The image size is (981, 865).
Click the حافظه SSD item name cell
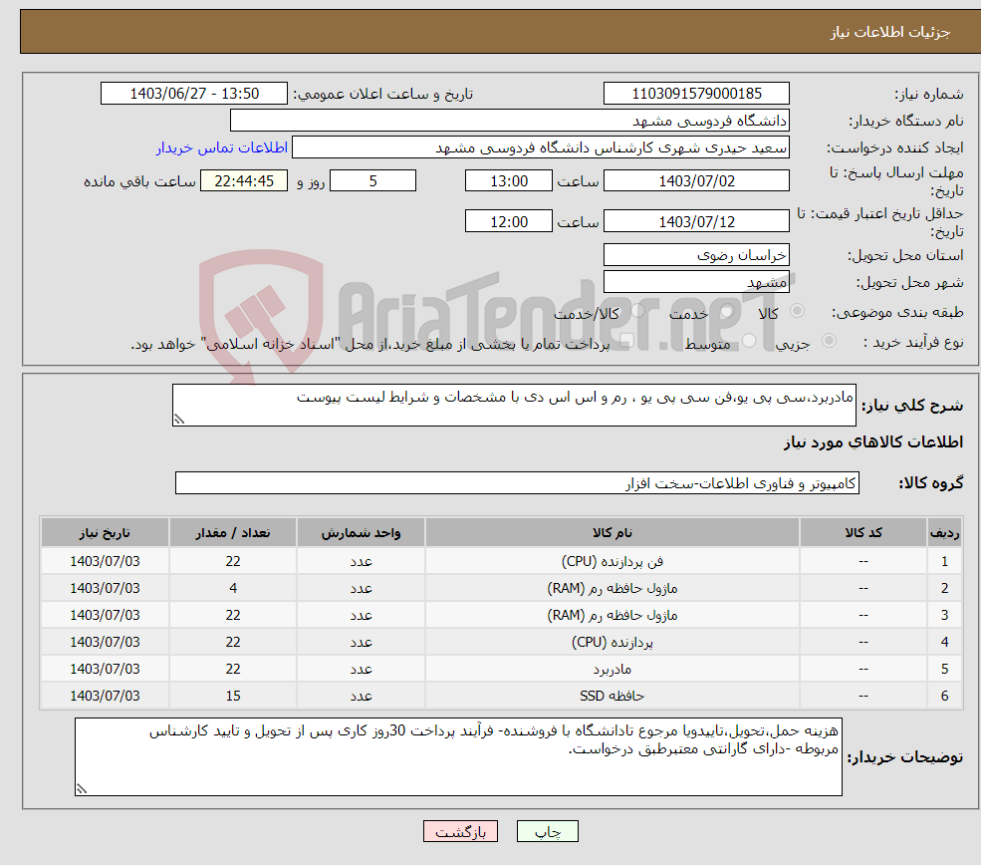pos(612,696)
